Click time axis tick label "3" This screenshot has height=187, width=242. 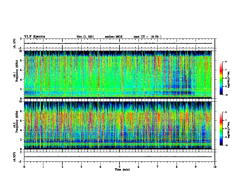[x=81, y=167]
